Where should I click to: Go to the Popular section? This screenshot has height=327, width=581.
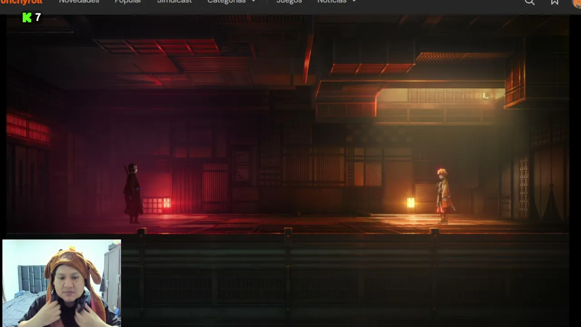click(x=128, y=2)
